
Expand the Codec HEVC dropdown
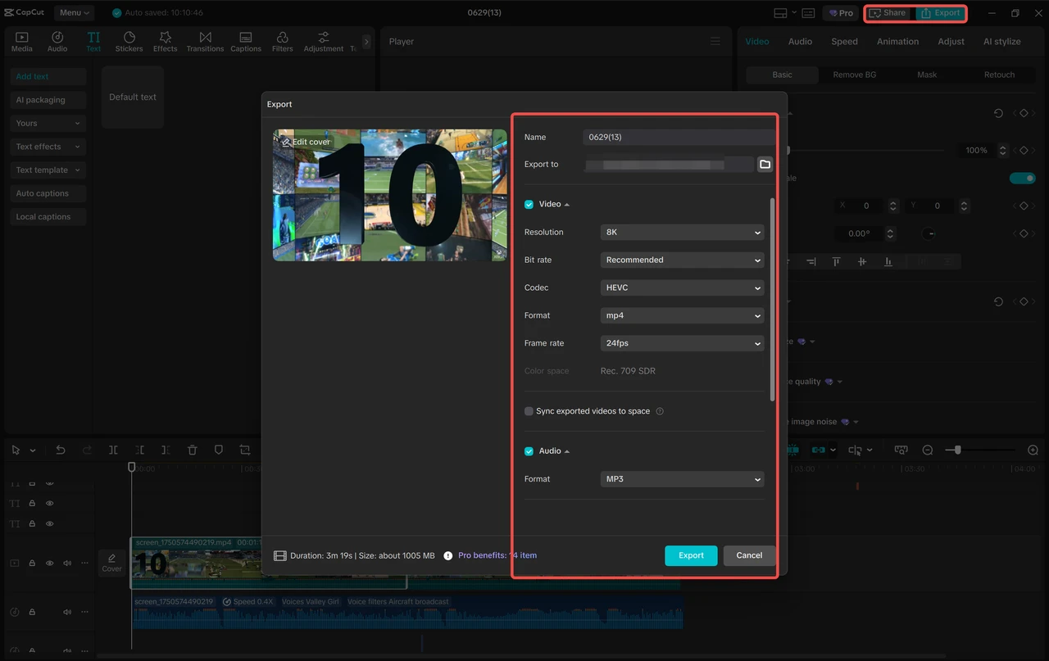click(x=682, y=288)
